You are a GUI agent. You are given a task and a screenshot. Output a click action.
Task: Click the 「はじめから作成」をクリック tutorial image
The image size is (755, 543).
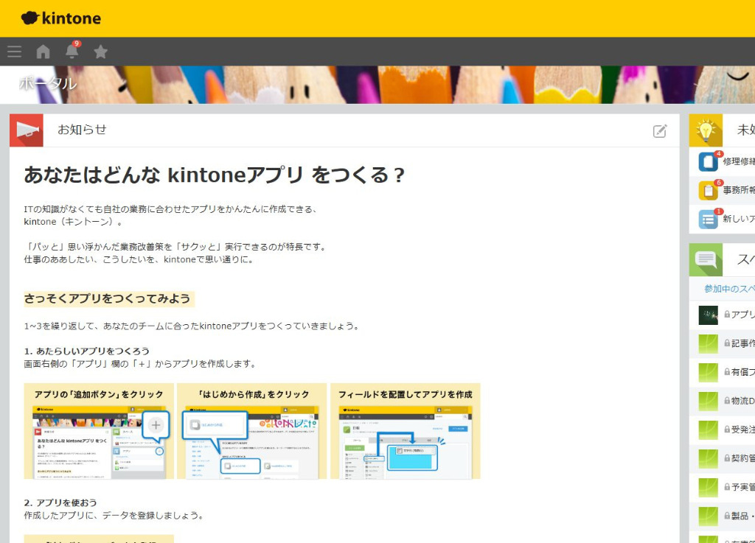pyautogui.click(x=252, y=431)
